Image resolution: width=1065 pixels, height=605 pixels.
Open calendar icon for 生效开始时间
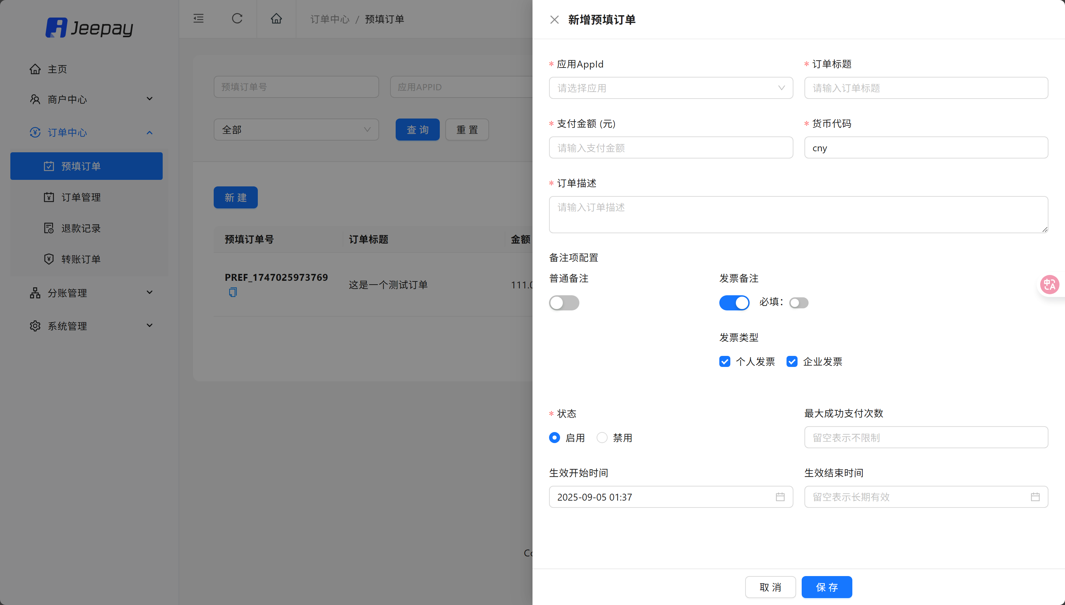[780, 497]
